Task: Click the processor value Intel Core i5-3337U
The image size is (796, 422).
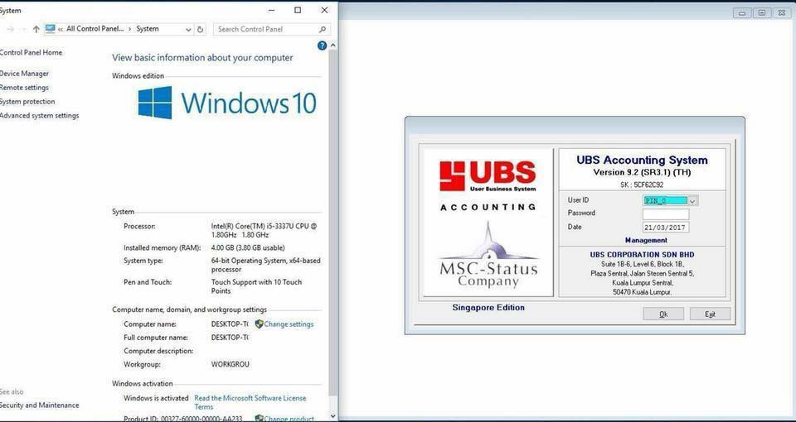Action: point(264,231)
